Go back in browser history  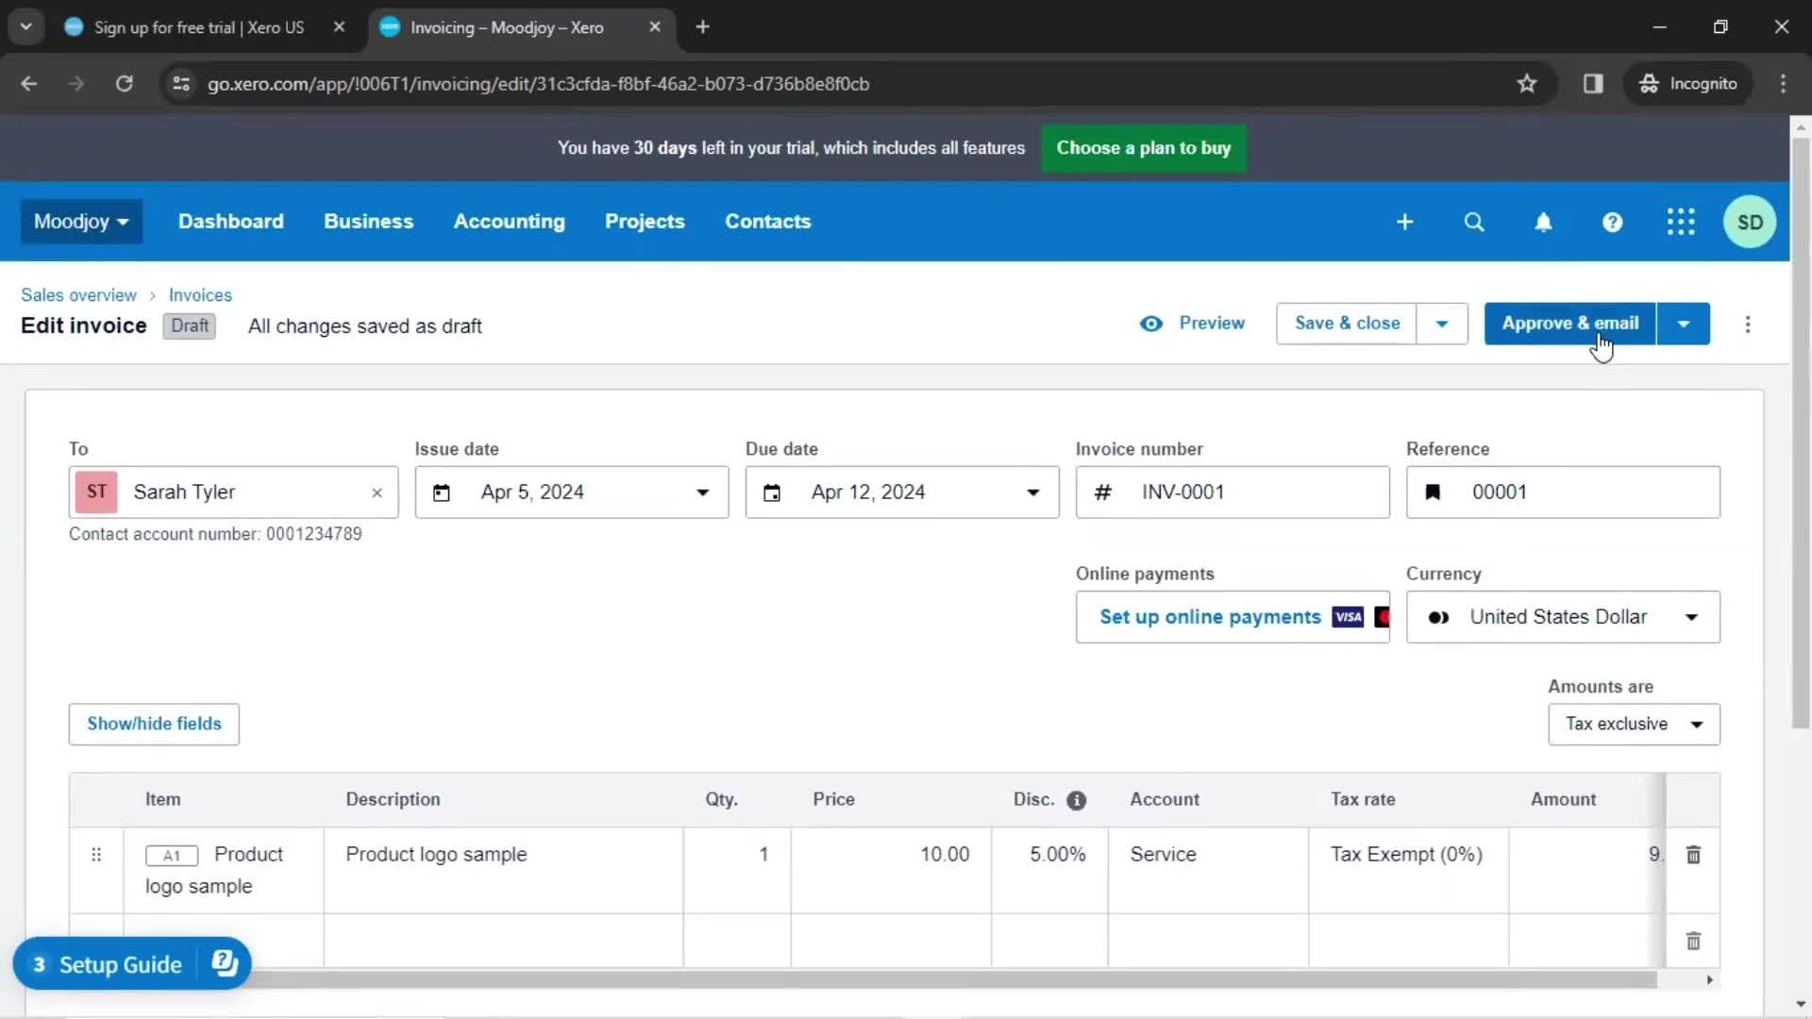pos(29,84)
